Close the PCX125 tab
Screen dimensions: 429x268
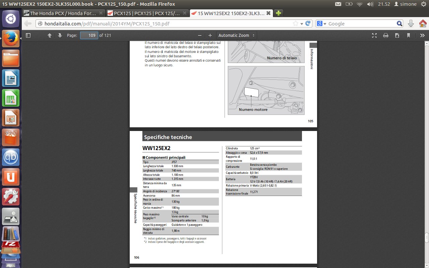[185, 13]
